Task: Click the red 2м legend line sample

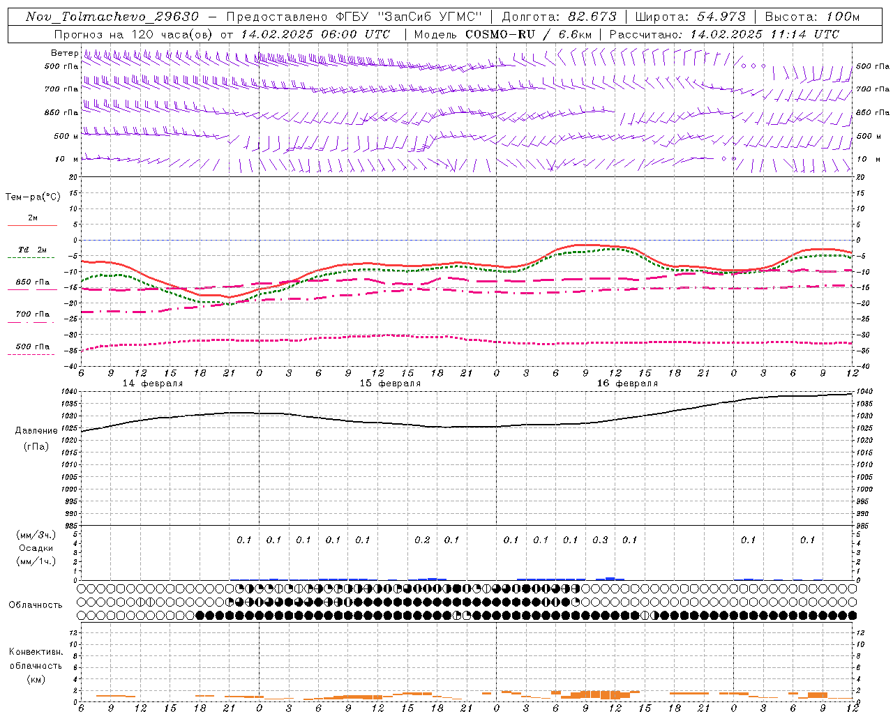Action: pos(32,225)
